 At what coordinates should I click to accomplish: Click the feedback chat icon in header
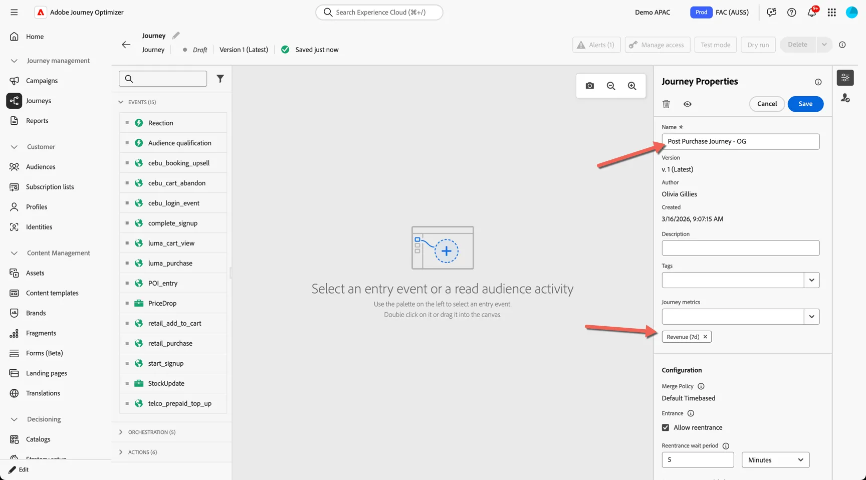772,12
